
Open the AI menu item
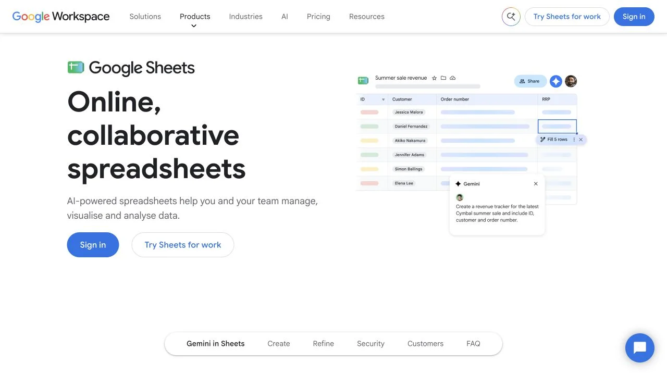285,17
